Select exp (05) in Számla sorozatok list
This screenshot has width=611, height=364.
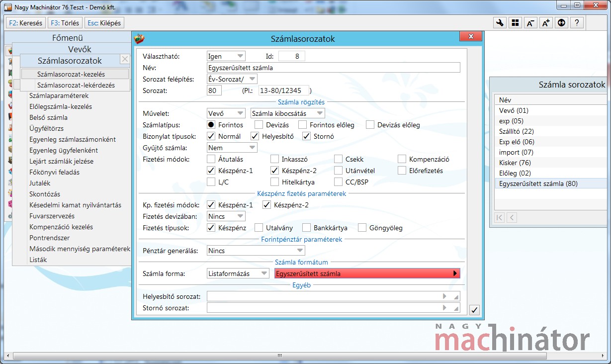[552, 121]
